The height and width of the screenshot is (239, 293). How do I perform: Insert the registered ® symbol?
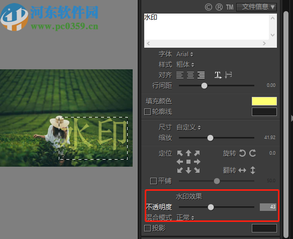(219, 8)
